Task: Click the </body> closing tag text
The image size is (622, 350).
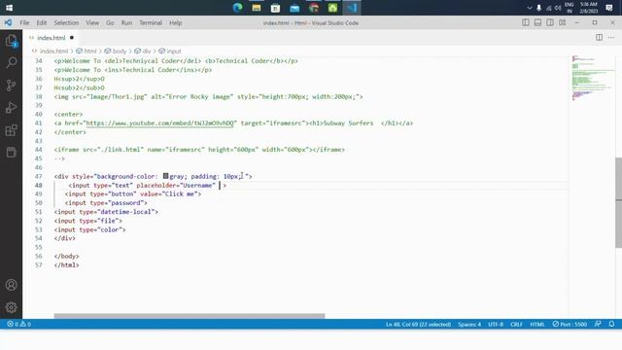Action: coord(67,256)
